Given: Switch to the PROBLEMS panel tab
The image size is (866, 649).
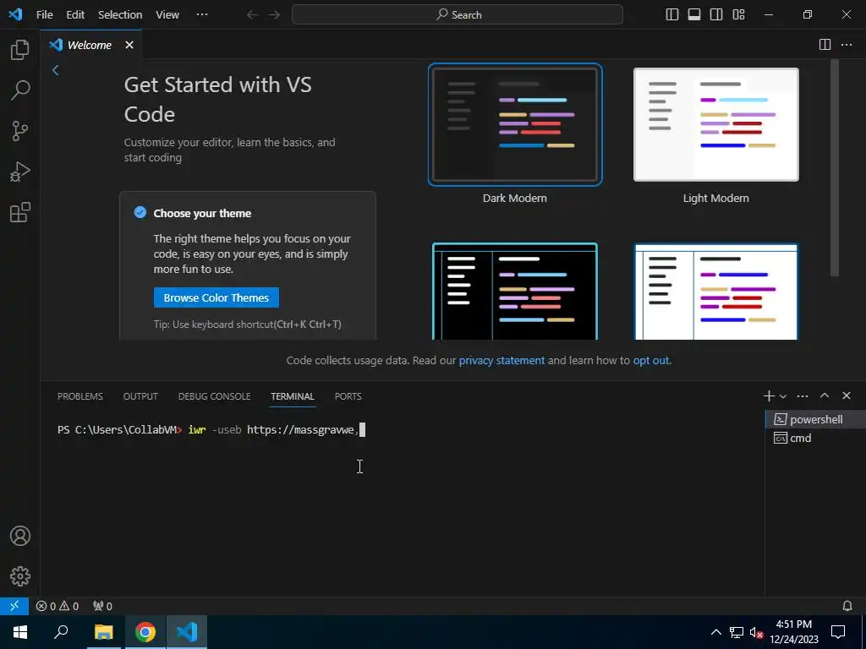Looking at the screenshot, I should 80,396.
